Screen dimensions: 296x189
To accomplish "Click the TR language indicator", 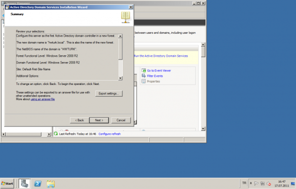I will click(x=244, y=183).
